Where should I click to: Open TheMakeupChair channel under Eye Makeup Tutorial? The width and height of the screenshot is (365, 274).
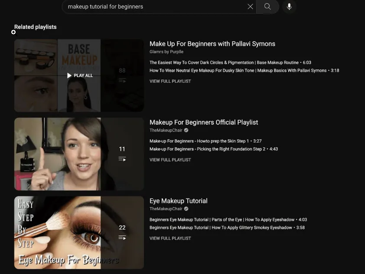[166, 209]
